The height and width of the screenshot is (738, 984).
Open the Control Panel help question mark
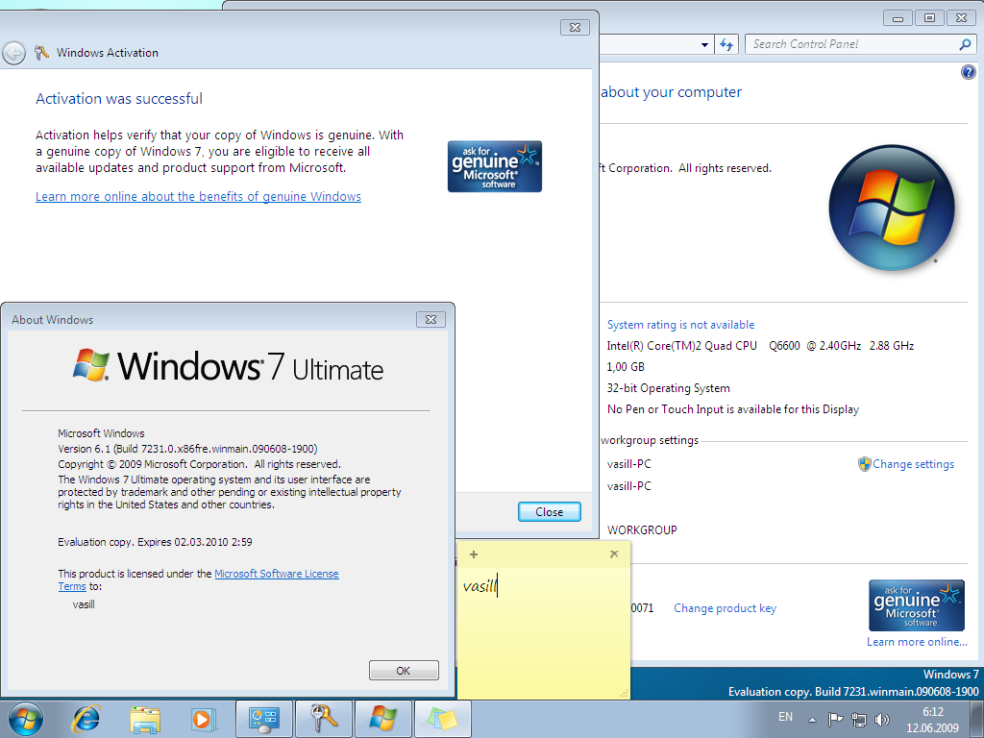(969, 72)
